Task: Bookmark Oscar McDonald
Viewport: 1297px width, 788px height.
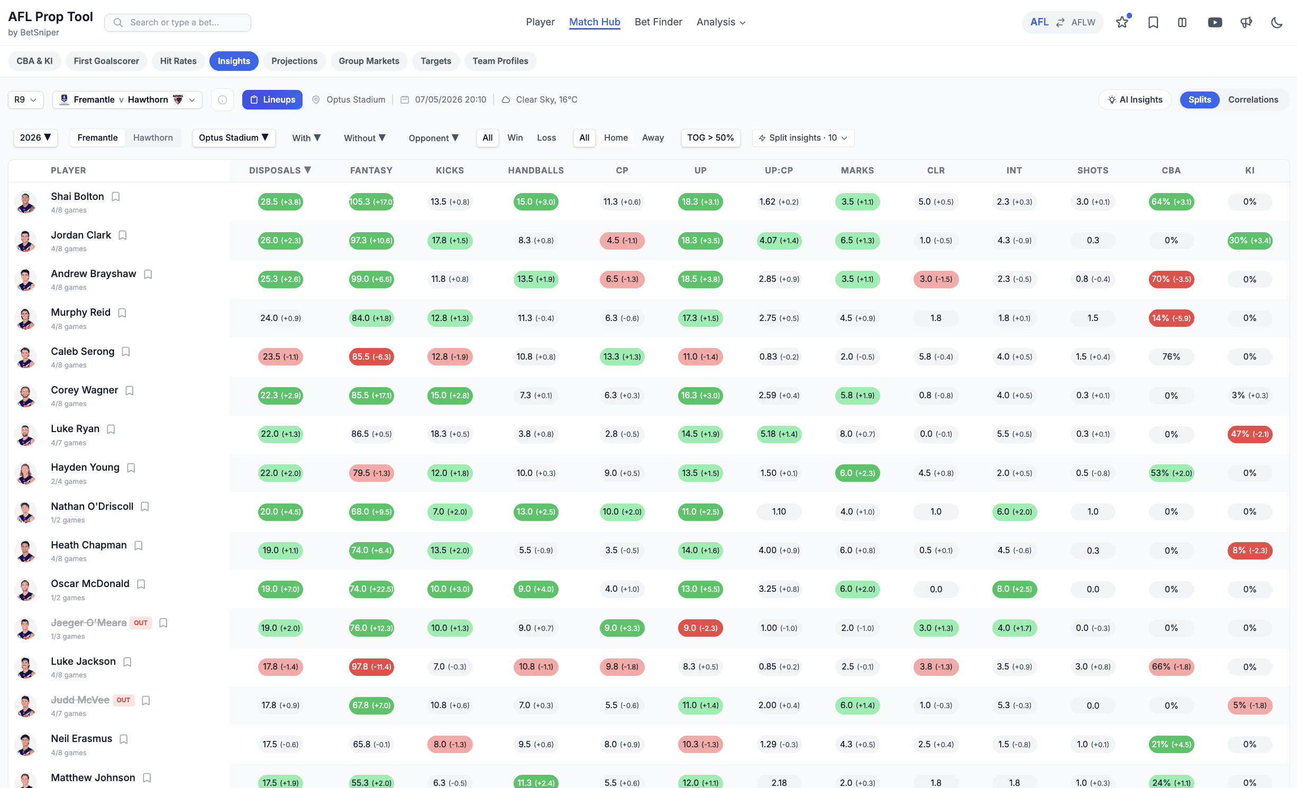Action: (x=141, y=584)
